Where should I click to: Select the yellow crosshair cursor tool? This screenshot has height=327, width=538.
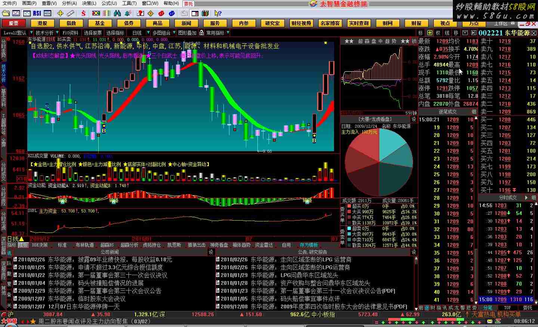(60, 13)
